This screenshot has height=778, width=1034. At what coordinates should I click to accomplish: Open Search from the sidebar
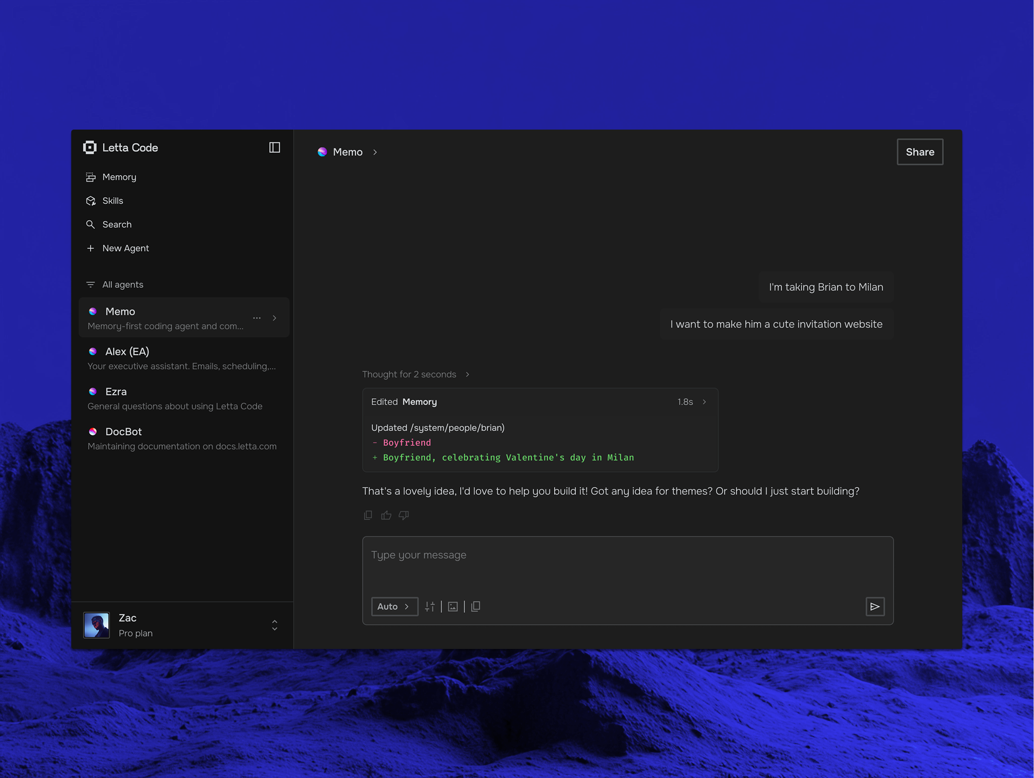[117, 224]
